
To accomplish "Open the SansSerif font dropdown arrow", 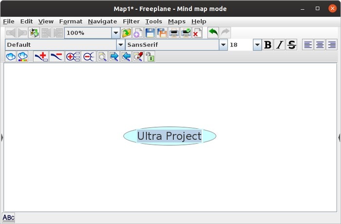I will click(x=223, y=45).
